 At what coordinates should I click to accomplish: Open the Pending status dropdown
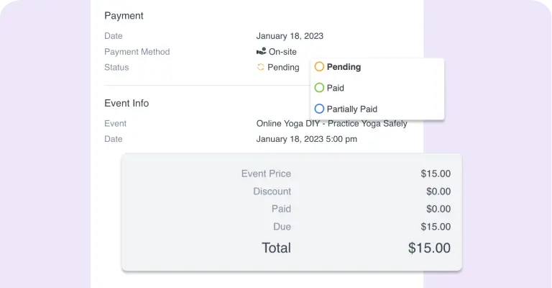point(278,68)
